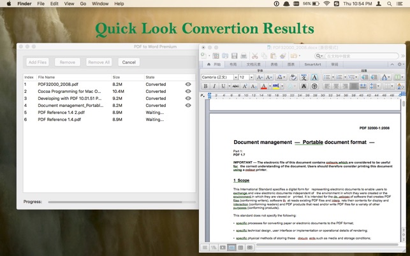Click the shrink font size A icon
Screen dimensions: 410x256
tap(268, 77)
